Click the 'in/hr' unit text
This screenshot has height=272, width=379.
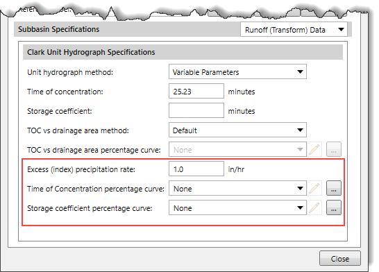pyautogui.click(x=236, y=169)
